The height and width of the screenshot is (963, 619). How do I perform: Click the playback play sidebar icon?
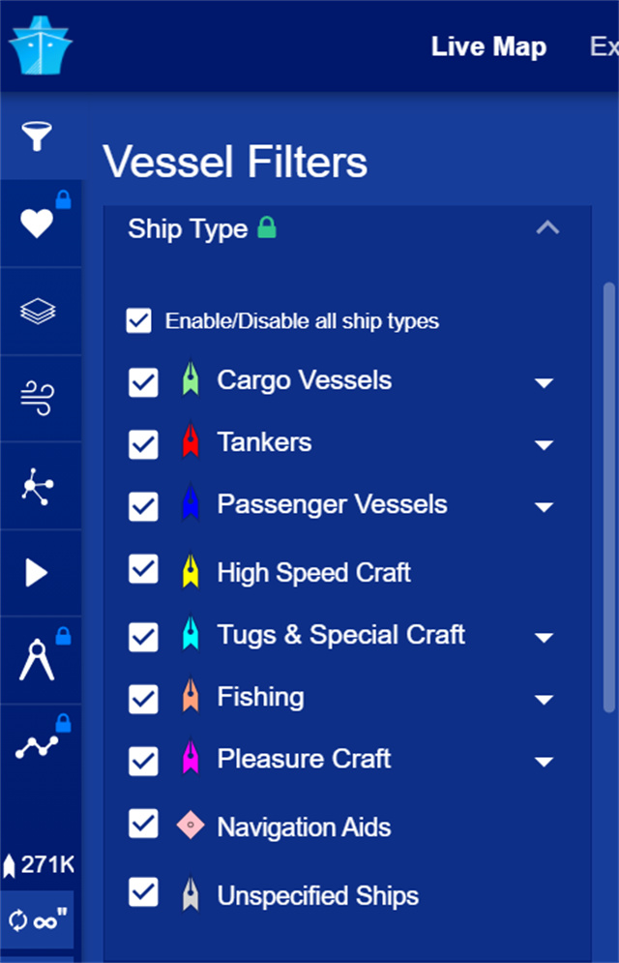[x=38, y=574]
